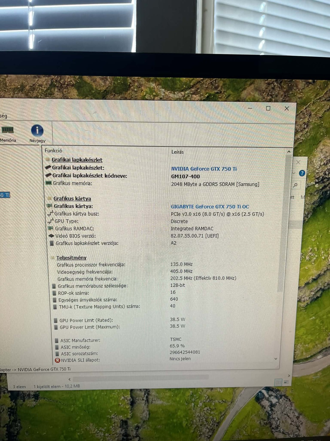This screenshot has width=330, height=441.
Task: Switch to details view in Explorer status bar
Action: tap(278, 382)
